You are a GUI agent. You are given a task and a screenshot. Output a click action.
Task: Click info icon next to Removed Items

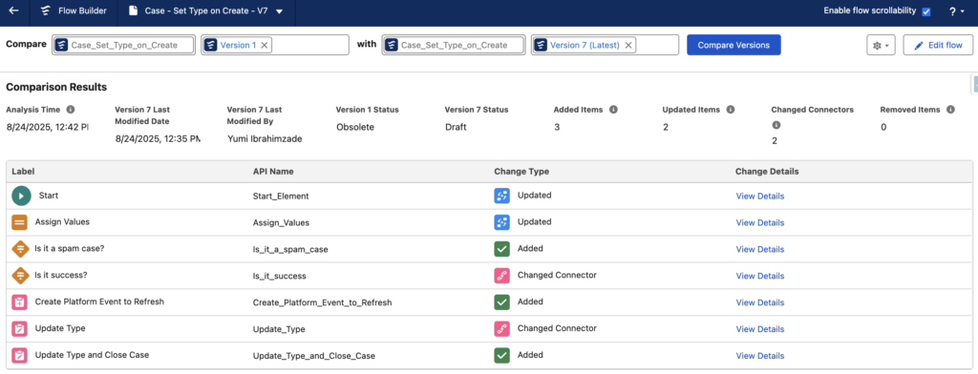tap(950, 110)
